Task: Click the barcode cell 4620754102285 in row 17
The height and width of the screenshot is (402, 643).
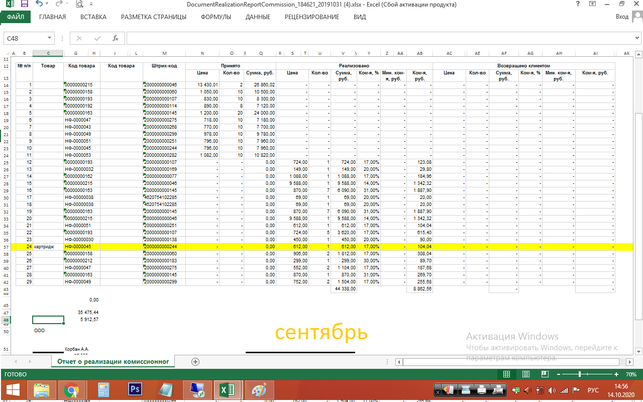Action: [x=164, y=197]
